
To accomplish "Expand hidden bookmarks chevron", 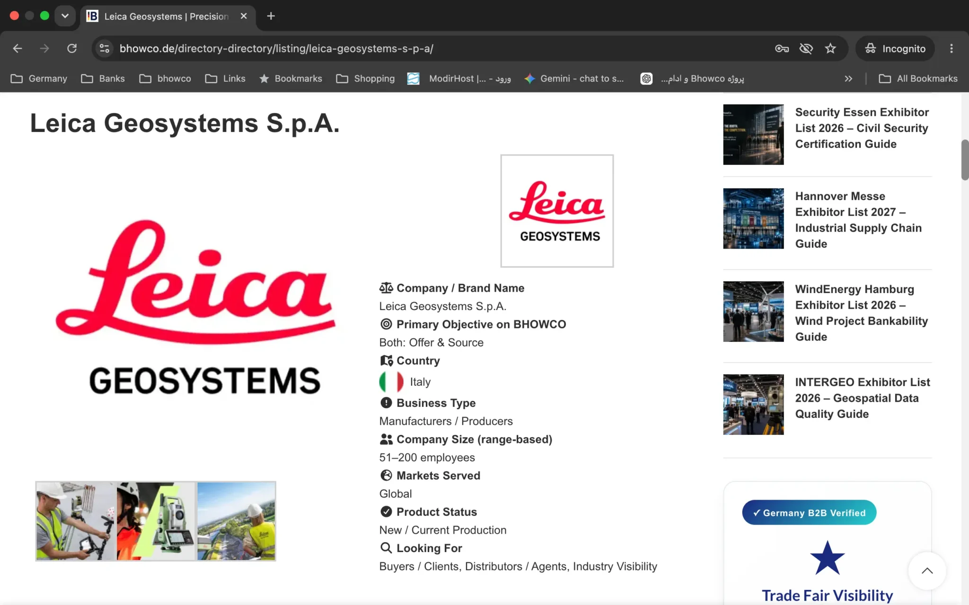I will click(848, 78).
